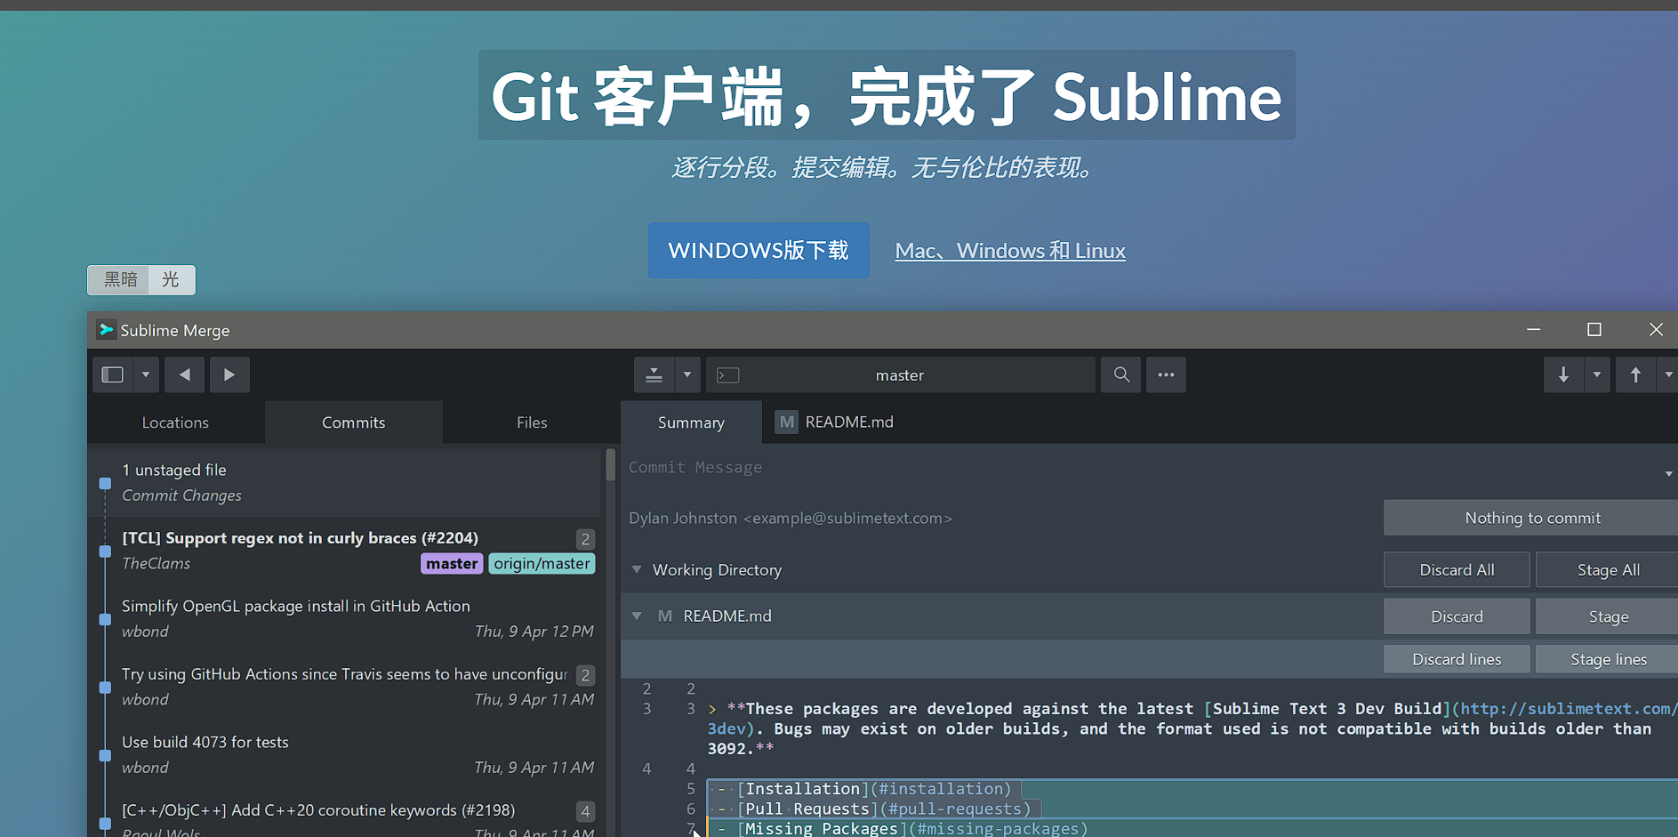
Task: Click Discard for README.md
Action: pyautogui.click(x=1457, y=616)
